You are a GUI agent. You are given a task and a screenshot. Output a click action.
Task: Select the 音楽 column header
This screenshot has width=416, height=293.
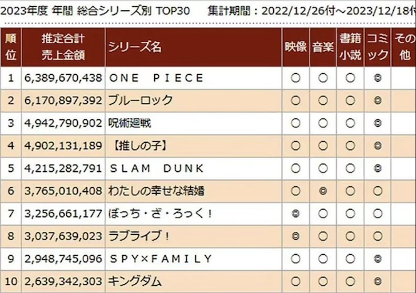pyautogui.click(x=323, y=47)
